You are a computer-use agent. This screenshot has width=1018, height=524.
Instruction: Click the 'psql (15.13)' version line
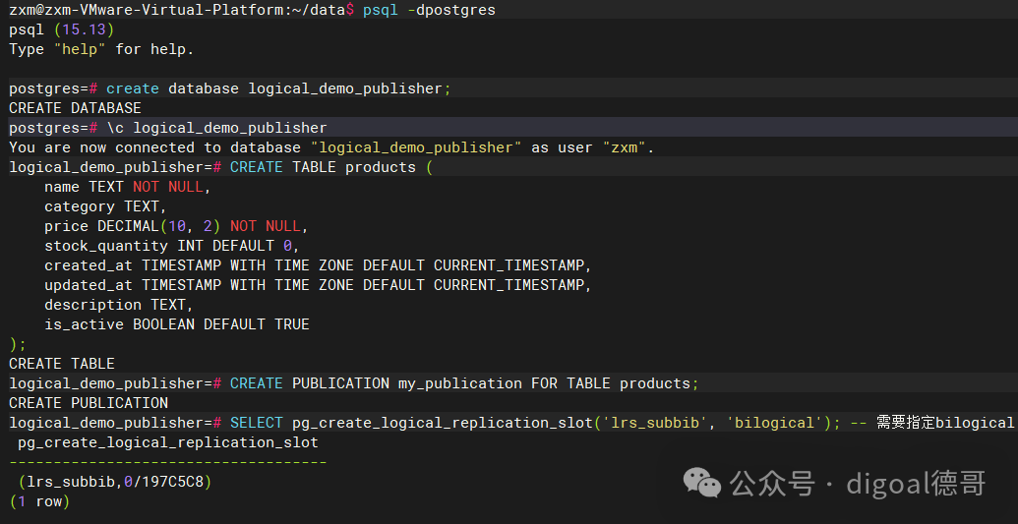[62, 29]
